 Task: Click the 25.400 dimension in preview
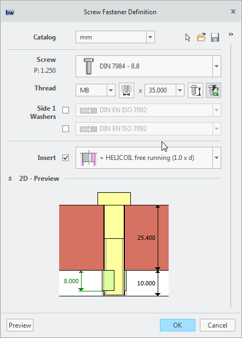(146, 238)
